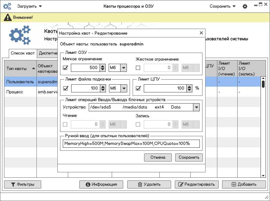Screen dimensions: 270x201
Task: Click Информация button with info icon
Action: (x=101, y=184)
